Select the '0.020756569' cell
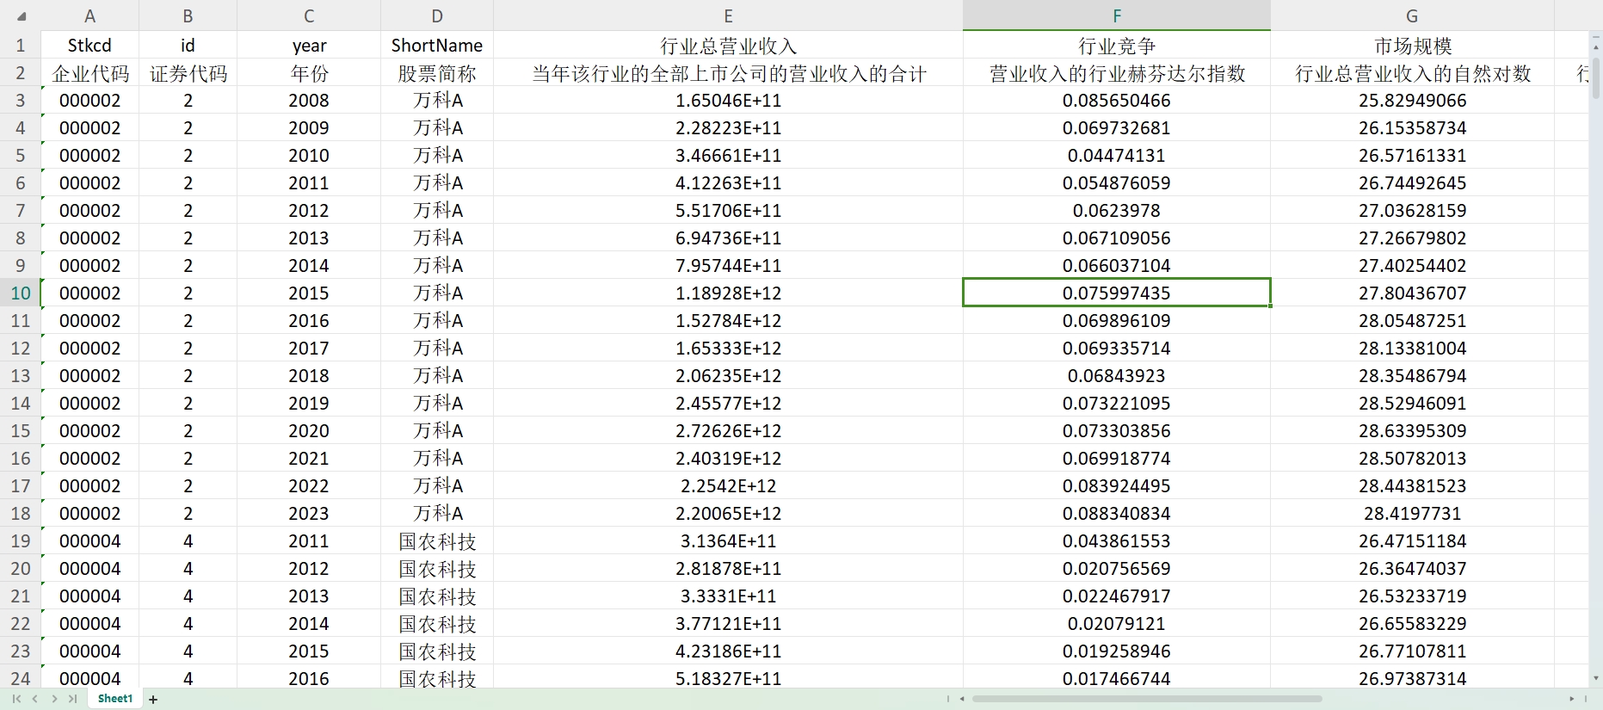 click(x=1117, y=568)
